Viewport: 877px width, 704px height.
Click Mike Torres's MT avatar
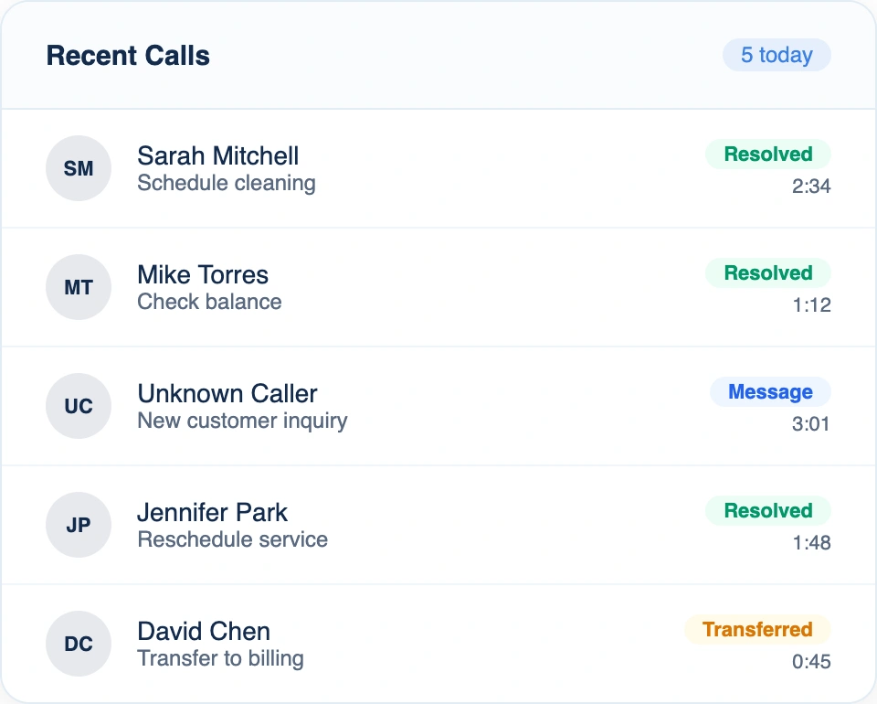79,287
